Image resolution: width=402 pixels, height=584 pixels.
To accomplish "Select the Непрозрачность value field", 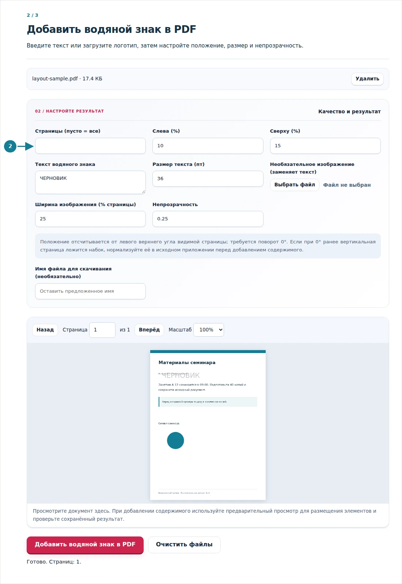I will pyautogui.click(x=208, y=219).
